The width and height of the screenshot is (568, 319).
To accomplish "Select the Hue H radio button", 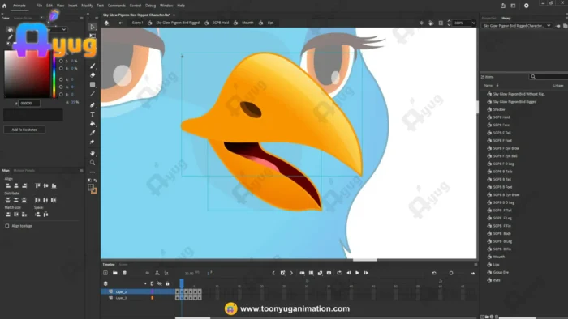I will click(61, 53).
